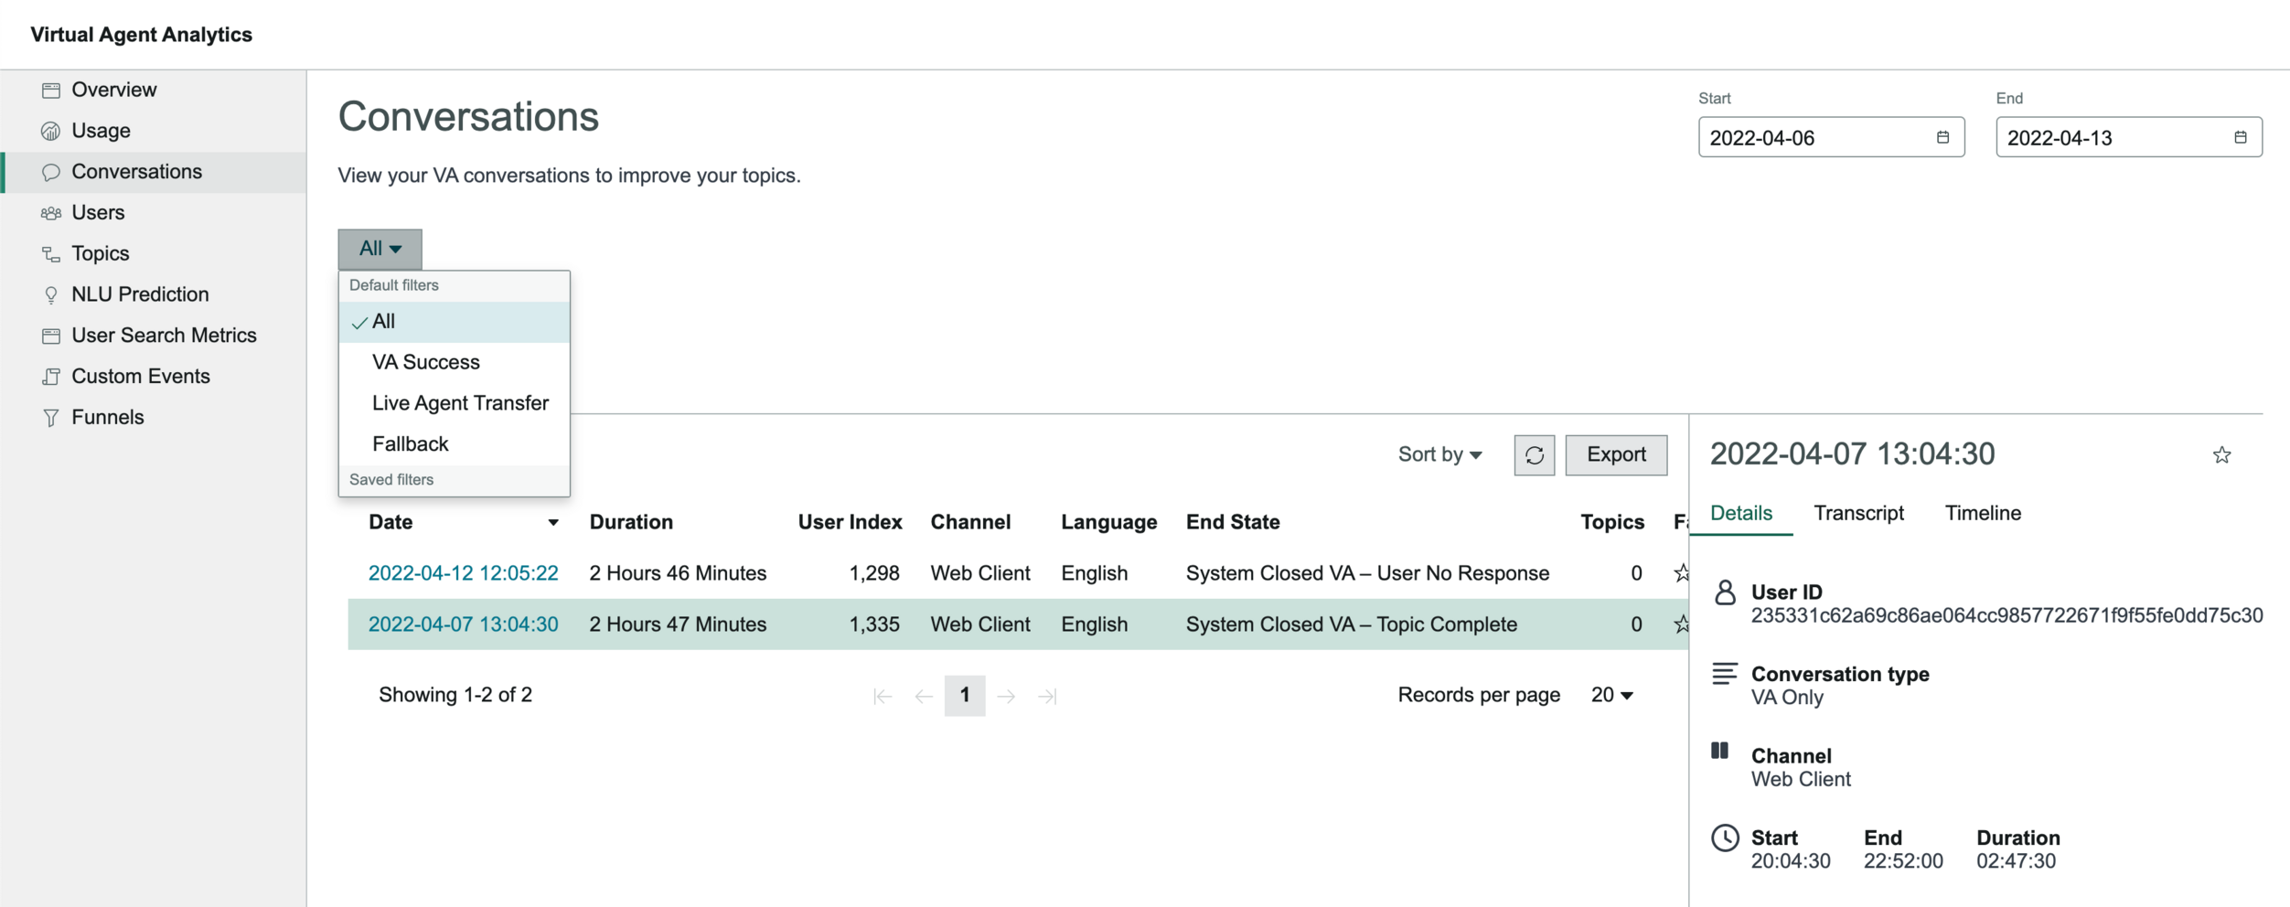Click the 'VA Only' conversation type value
The height and width of the screenshot is (907, 2290).
point(1787,698)
